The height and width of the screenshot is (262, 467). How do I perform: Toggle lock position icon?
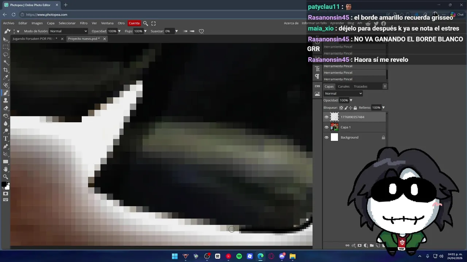click(x=351, y=108)
